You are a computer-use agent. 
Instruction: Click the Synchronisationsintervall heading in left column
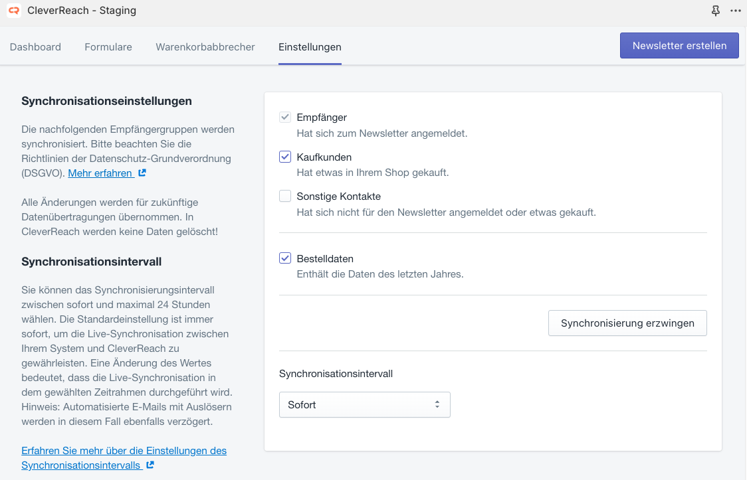tap(92, 262)
